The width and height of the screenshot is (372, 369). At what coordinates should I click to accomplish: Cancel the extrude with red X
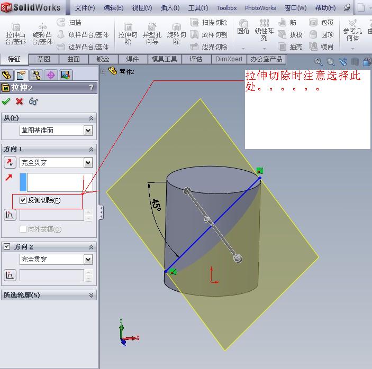(x=20, y=102)
